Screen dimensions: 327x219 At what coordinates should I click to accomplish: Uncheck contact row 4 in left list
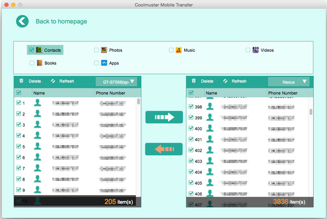(19, 135)
